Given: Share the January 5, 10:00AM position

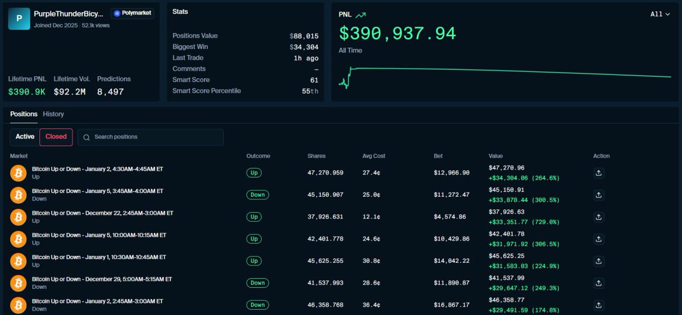Looking at the screenshot, I should 598,239.
